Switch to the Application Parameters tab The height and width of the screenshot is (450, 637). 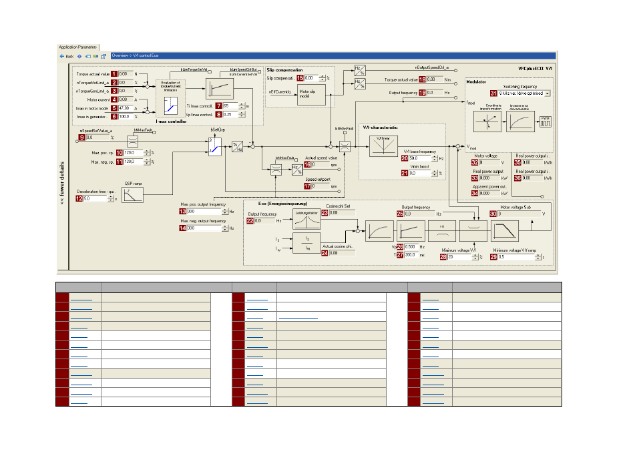[77, 47]
